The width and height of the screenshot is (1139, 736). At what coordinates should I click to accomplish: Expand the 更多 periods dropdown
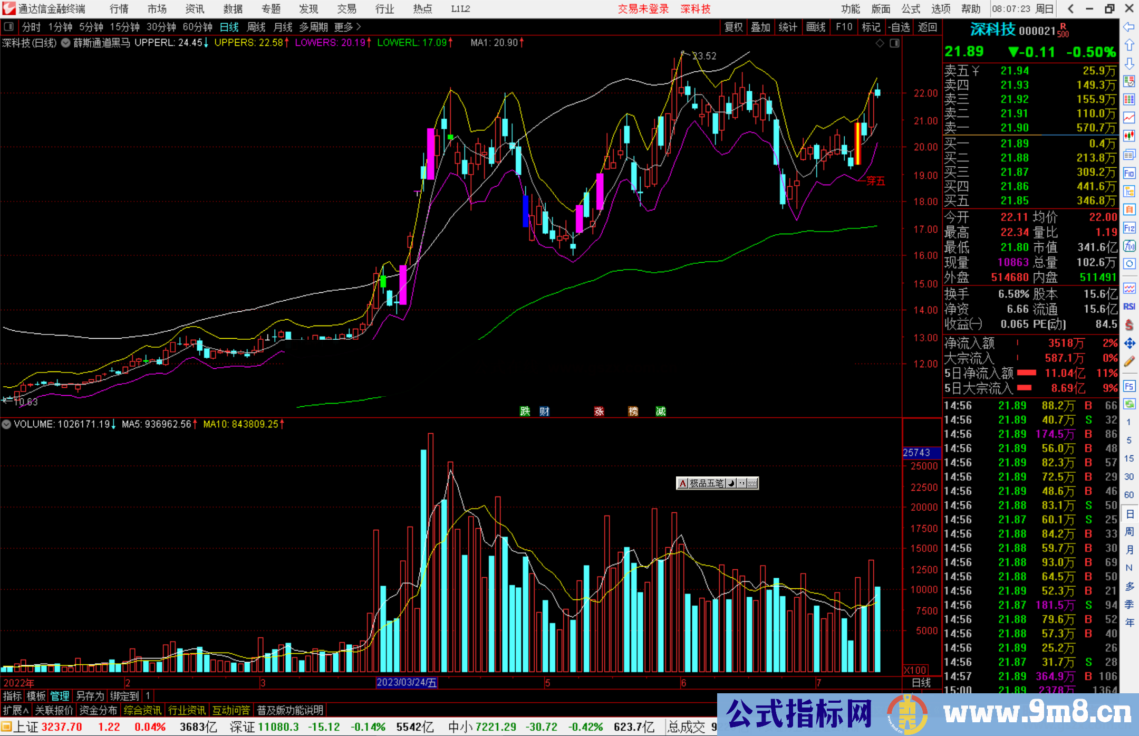(348, 26)
